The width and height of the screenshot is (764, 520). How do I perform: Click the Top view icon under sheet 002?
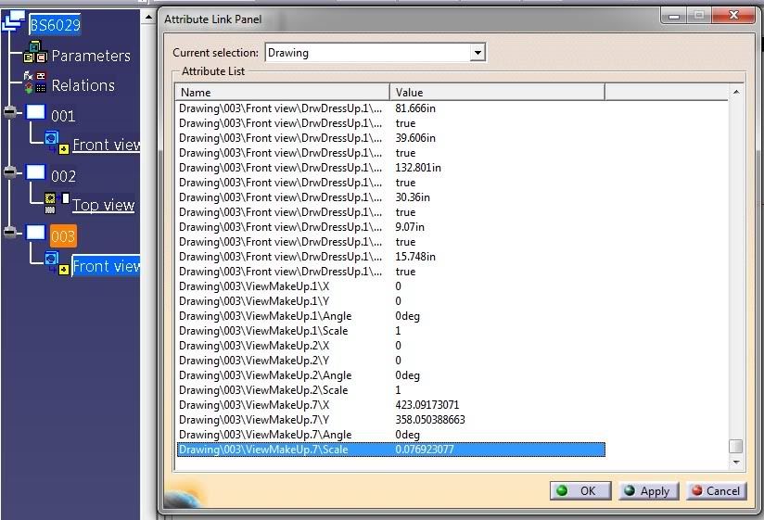[x=57, y=203]
